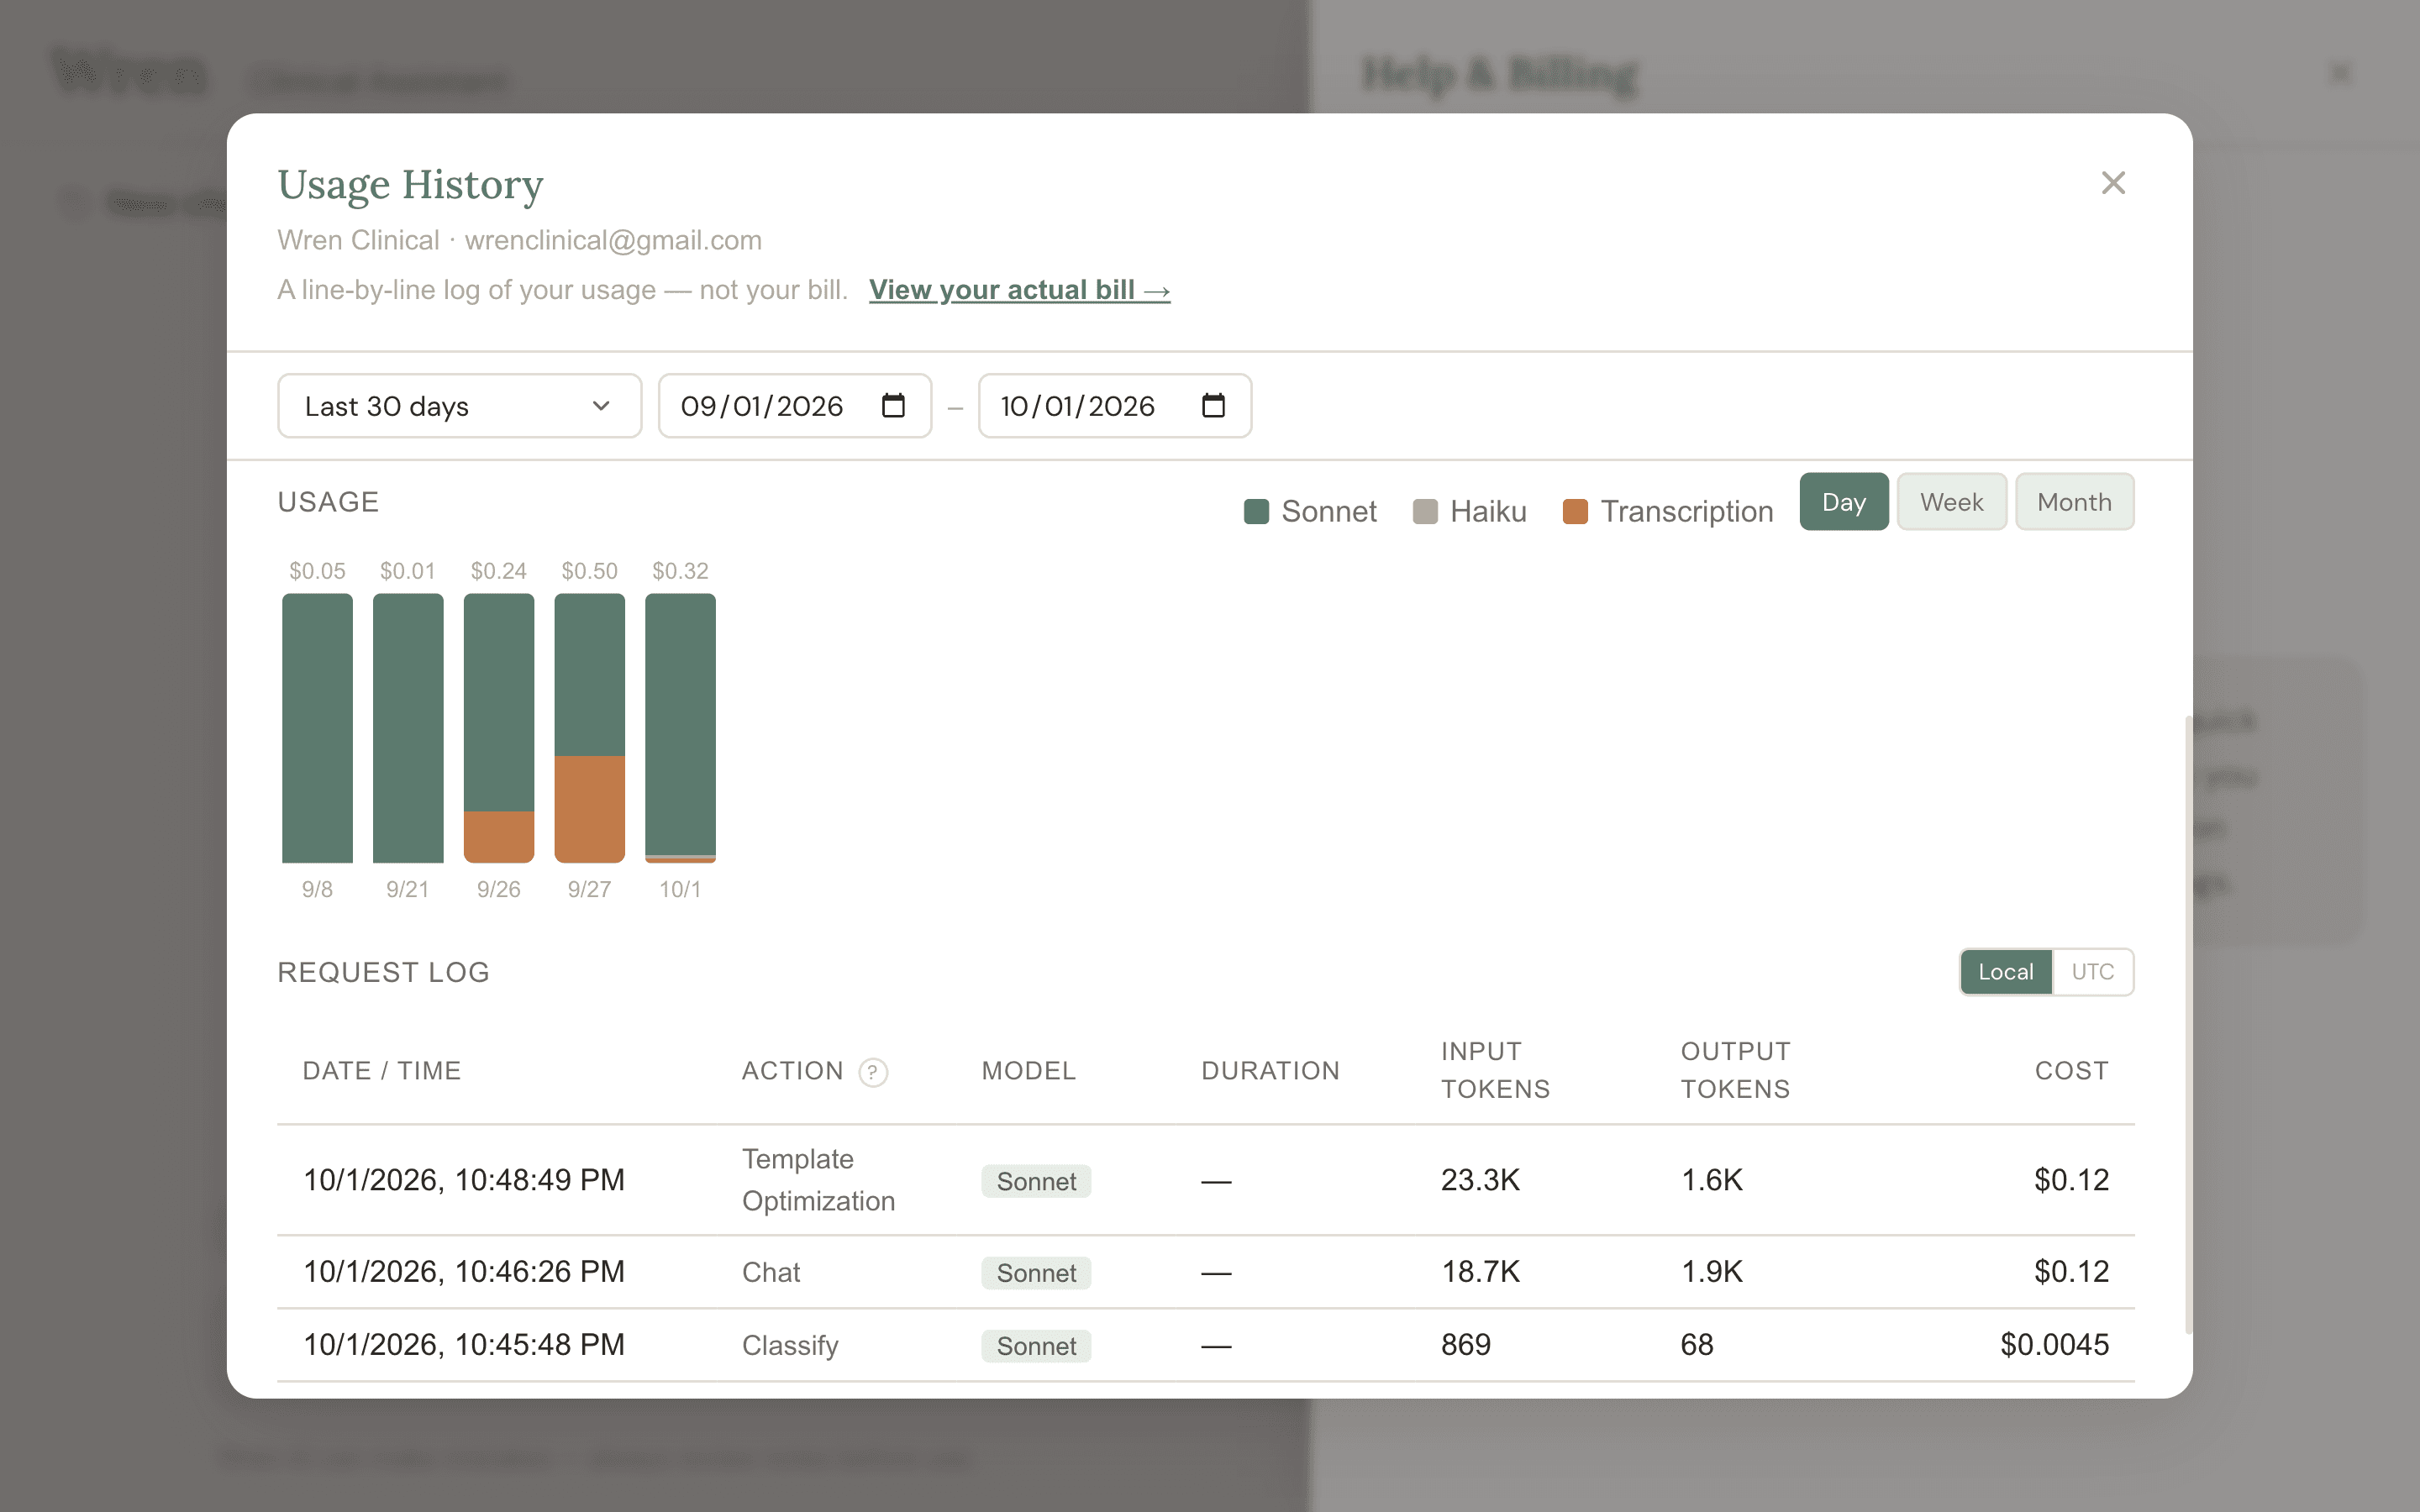Click the 09/01/2026 start date field
Screen dimensions: 2420x1512
click(795, 406)
